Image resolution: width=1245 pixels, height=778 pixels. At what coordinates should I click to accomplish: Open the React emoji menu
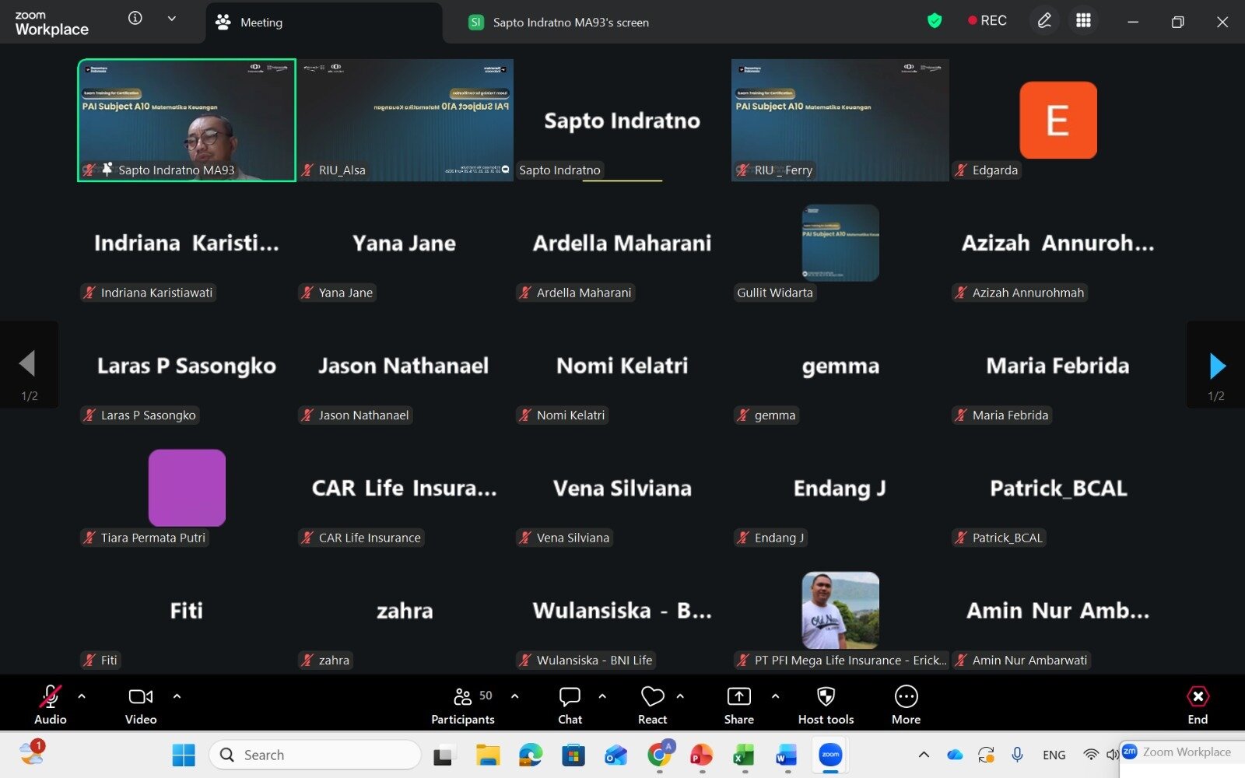pyautogui.click(x=652, y=705)
